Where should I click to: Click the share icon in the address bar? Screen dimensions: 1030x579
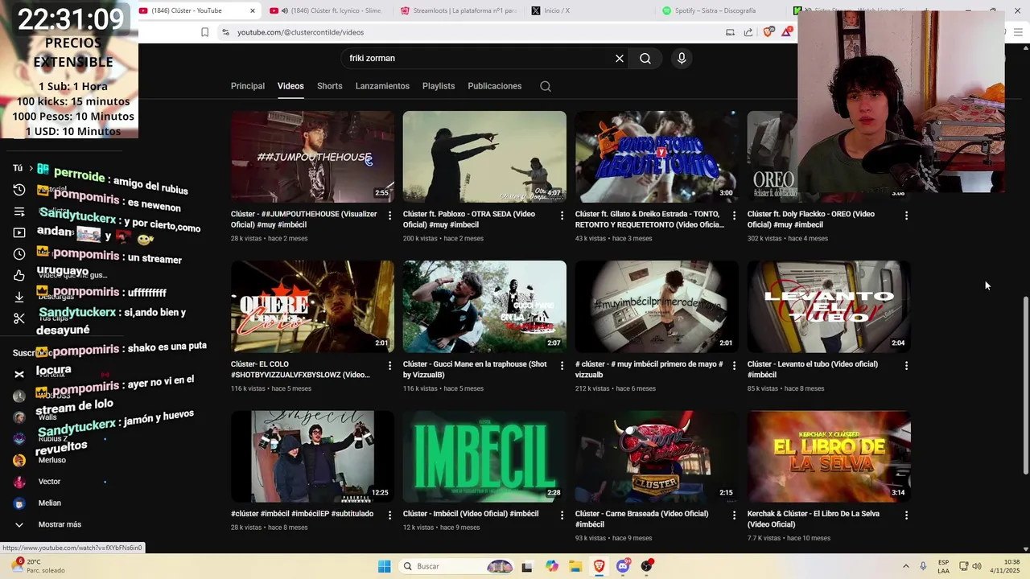(x=748, y=32)
